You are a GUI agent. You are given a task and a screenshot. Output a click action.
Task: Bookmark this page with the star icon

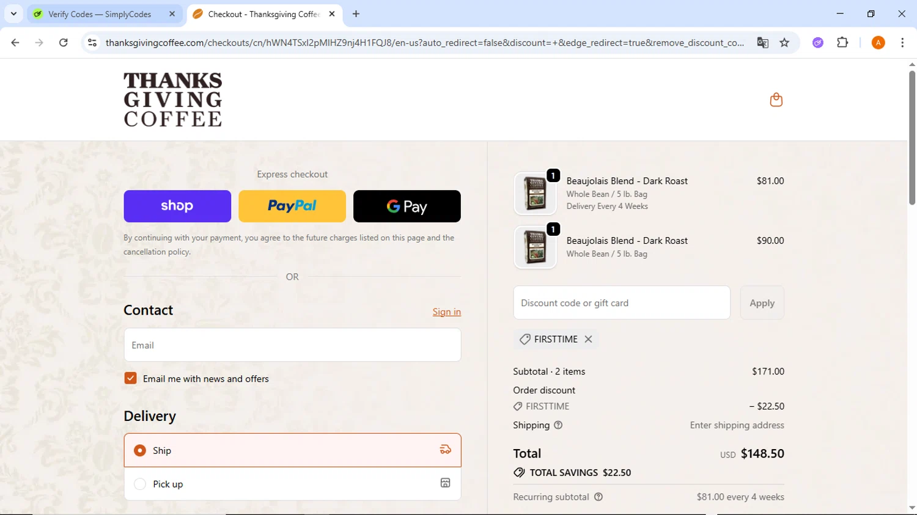click(784, 43)
